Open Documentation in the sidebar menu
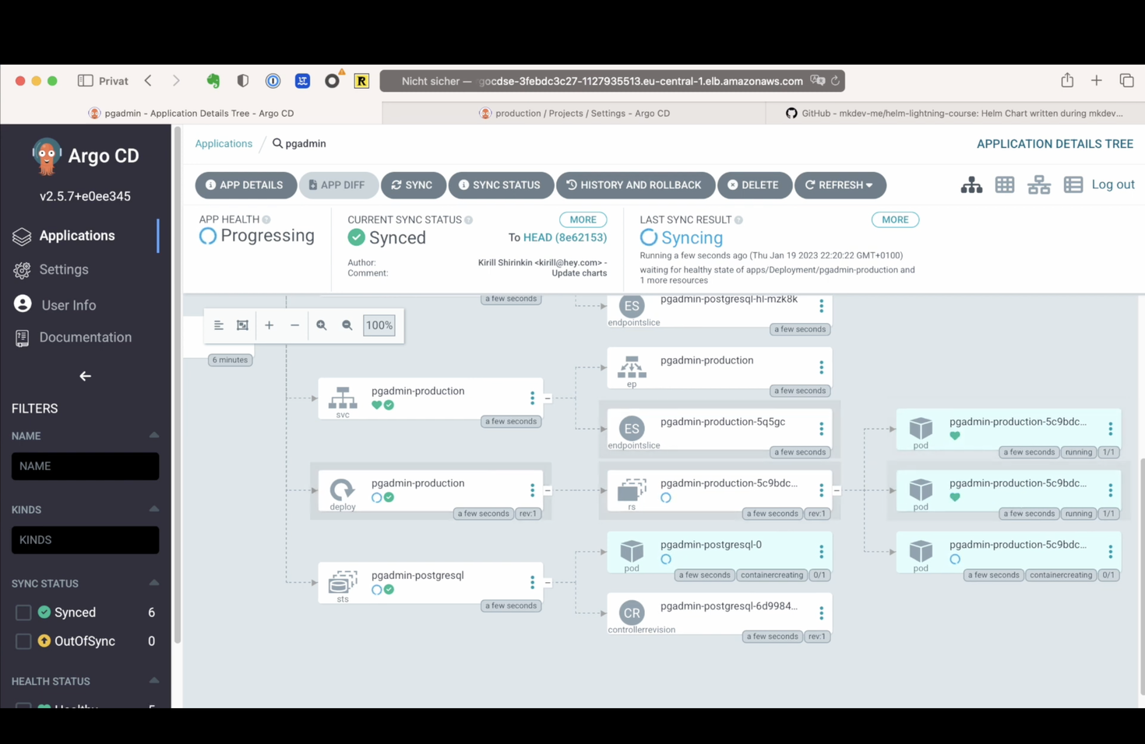 [86, 337]
